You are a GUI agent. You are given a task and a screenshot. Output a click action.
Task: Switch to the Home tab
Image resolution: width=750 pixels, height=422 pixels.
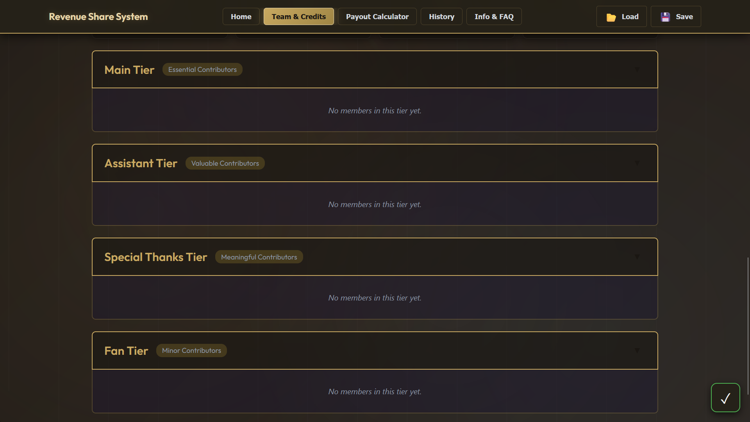[241, 16]
